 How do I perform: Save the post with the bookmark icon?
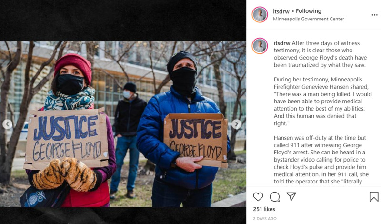click(374, 197)
